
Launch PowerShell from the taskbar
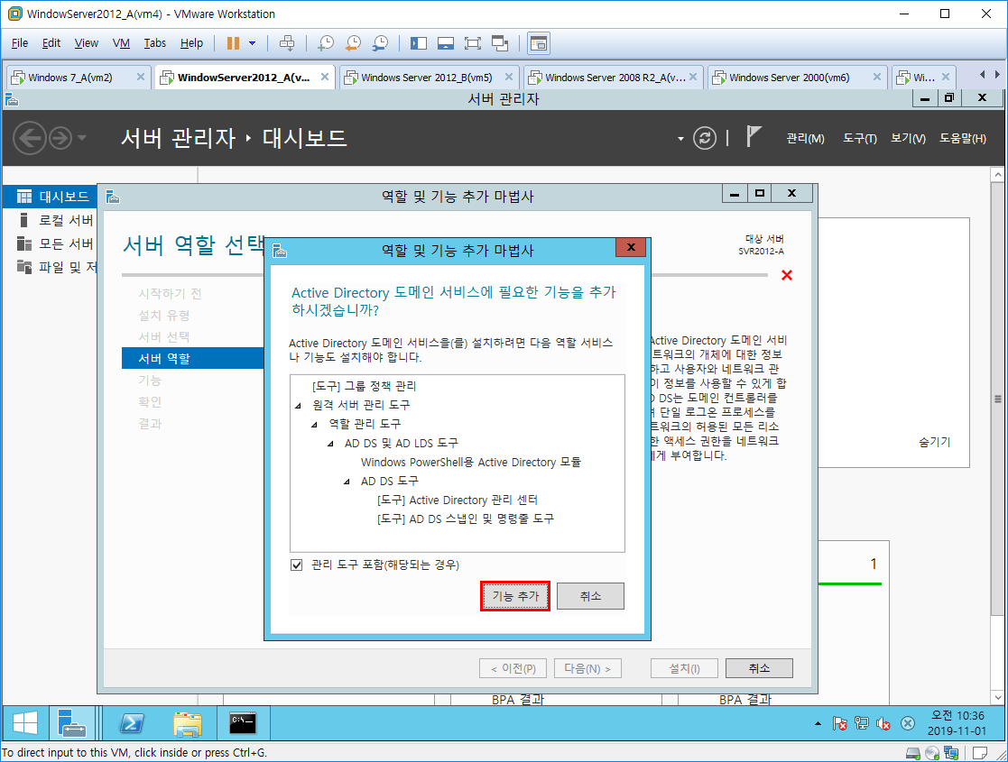tap(132, 723)
